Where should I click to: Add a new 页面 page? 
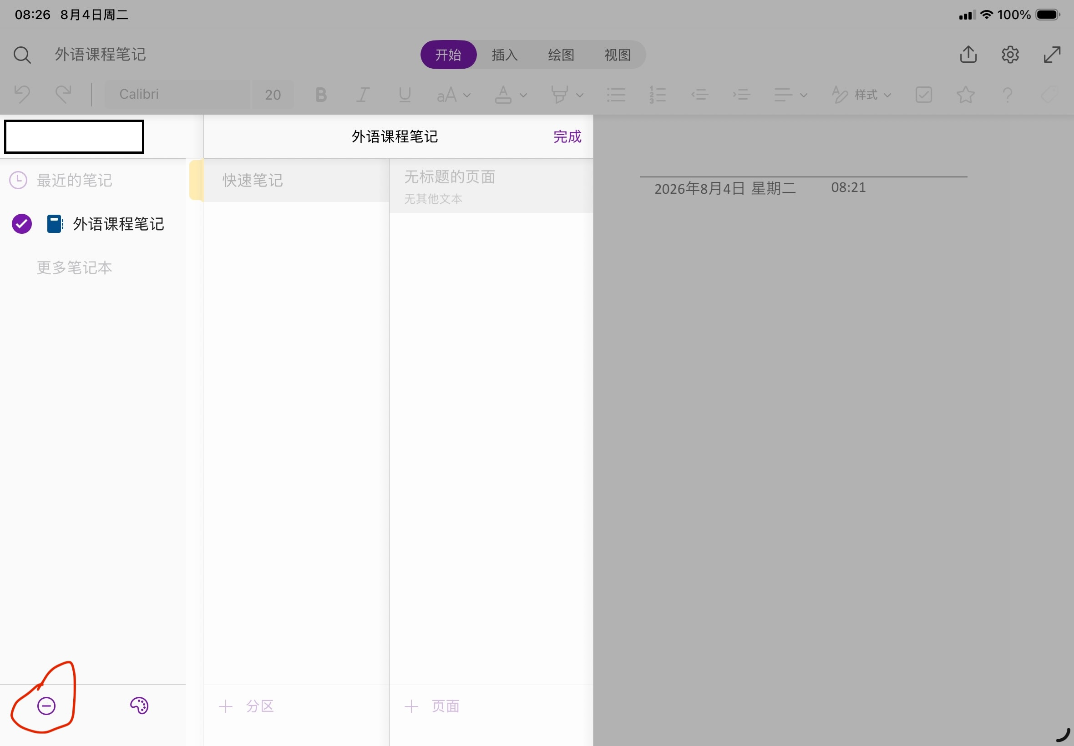tap(431, 706)
